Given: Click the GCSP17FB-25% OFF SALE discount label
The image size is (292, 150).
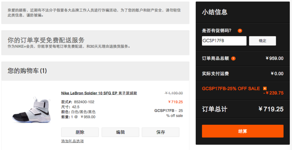Looking at the screenshot, I should pyautogui.click(x=231, y=88).
